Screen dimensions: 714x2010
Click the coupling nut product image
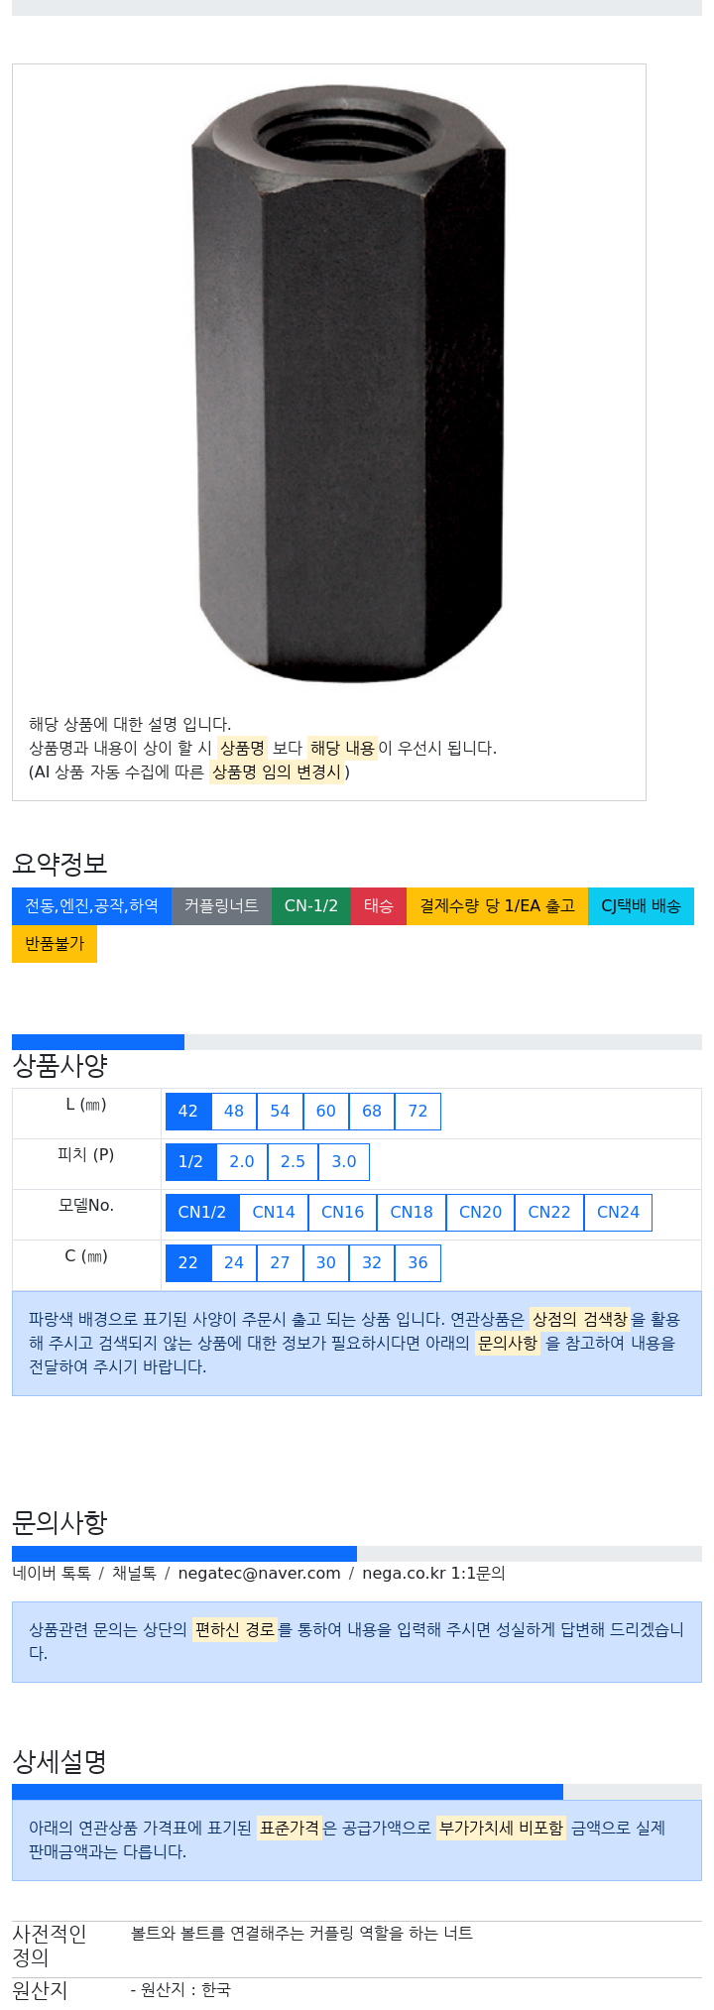pos(348,384)
